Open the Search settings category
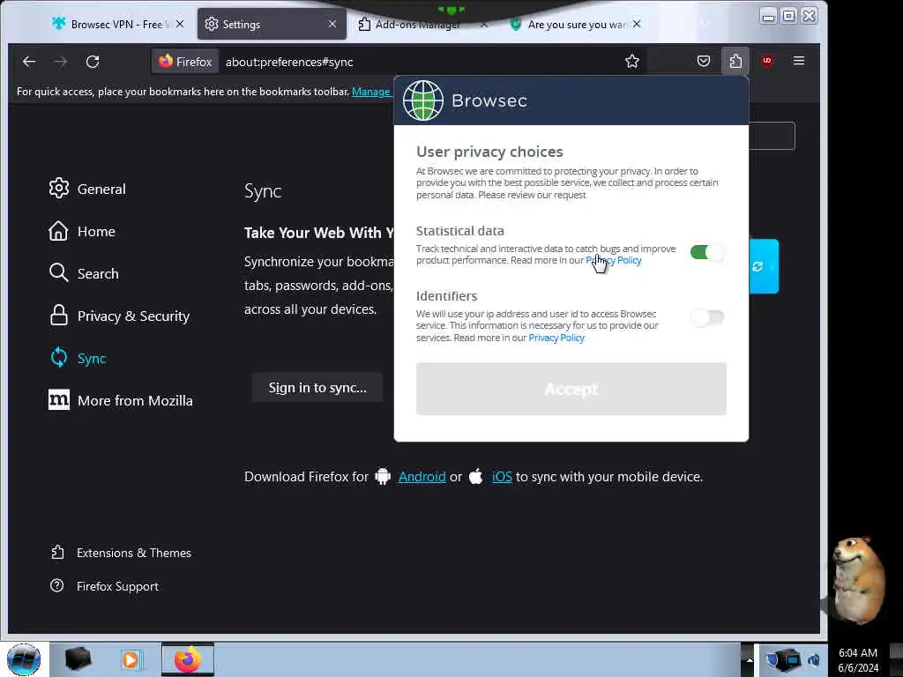The image size is (903, 677). (x=84, y=273)
